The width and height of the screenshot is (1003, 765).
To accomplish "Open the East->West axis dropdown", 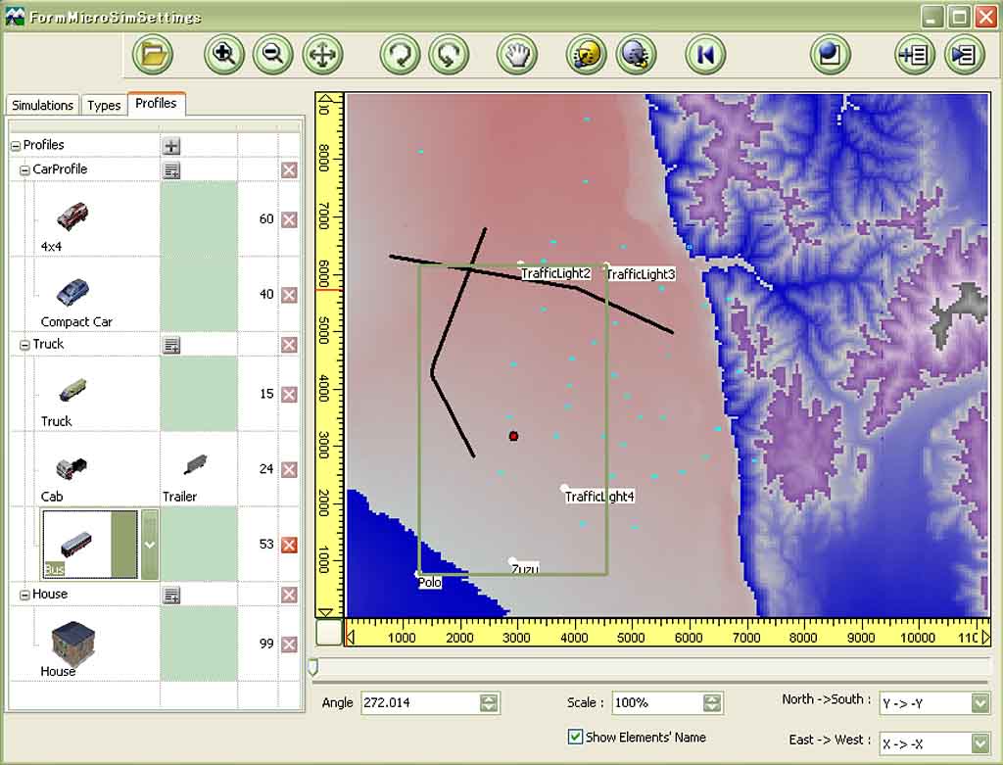I will click(x=980, y=743).
